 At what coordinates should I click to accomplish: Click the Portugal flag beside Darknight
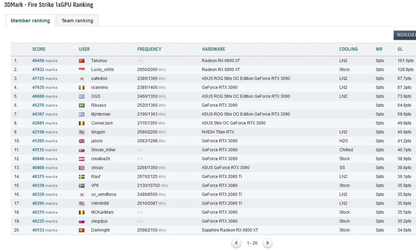click(x=81, y=230)
